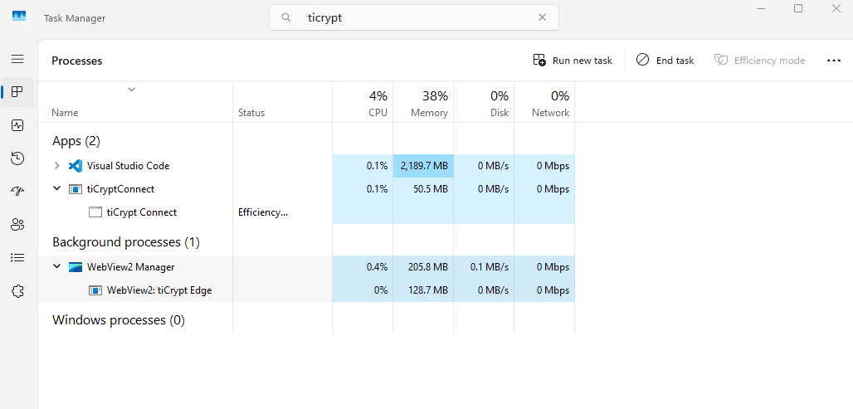The image size is (853, 409).
Task: Select the Processes page icon in sidebar
Action: click(x=17, y=92)
